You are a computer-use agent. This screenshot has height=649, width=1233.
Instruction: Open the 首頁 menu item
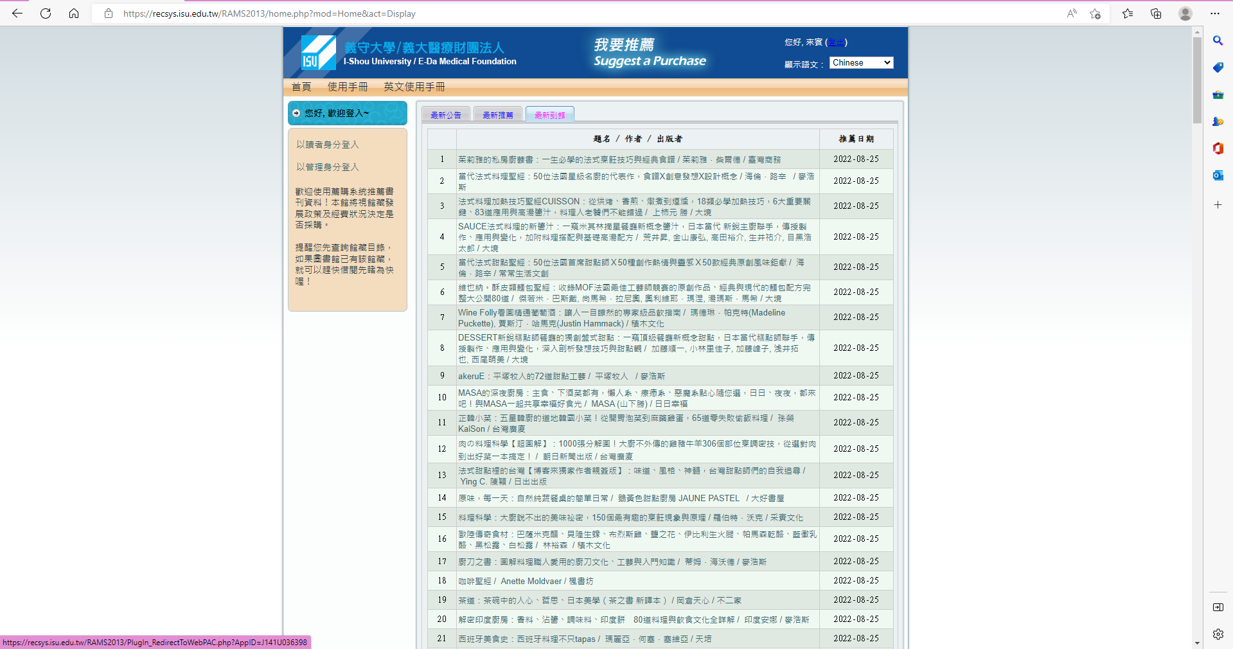pos(301,87)
